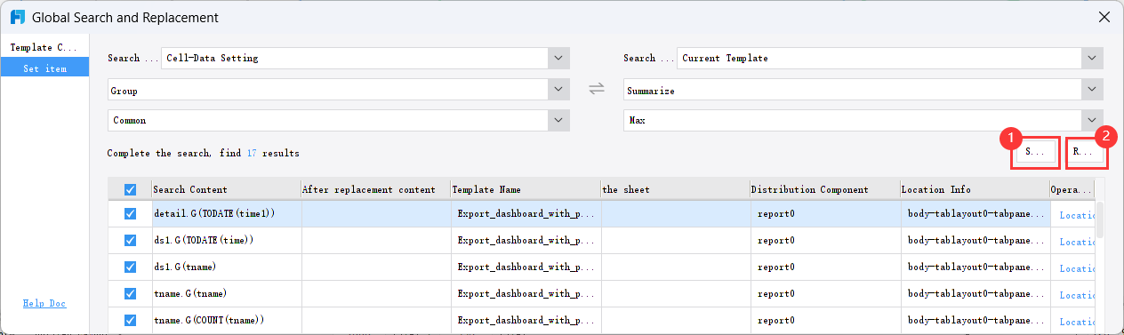Open the Help Doc link
The image size is (1124, 335).
[44, 303]
